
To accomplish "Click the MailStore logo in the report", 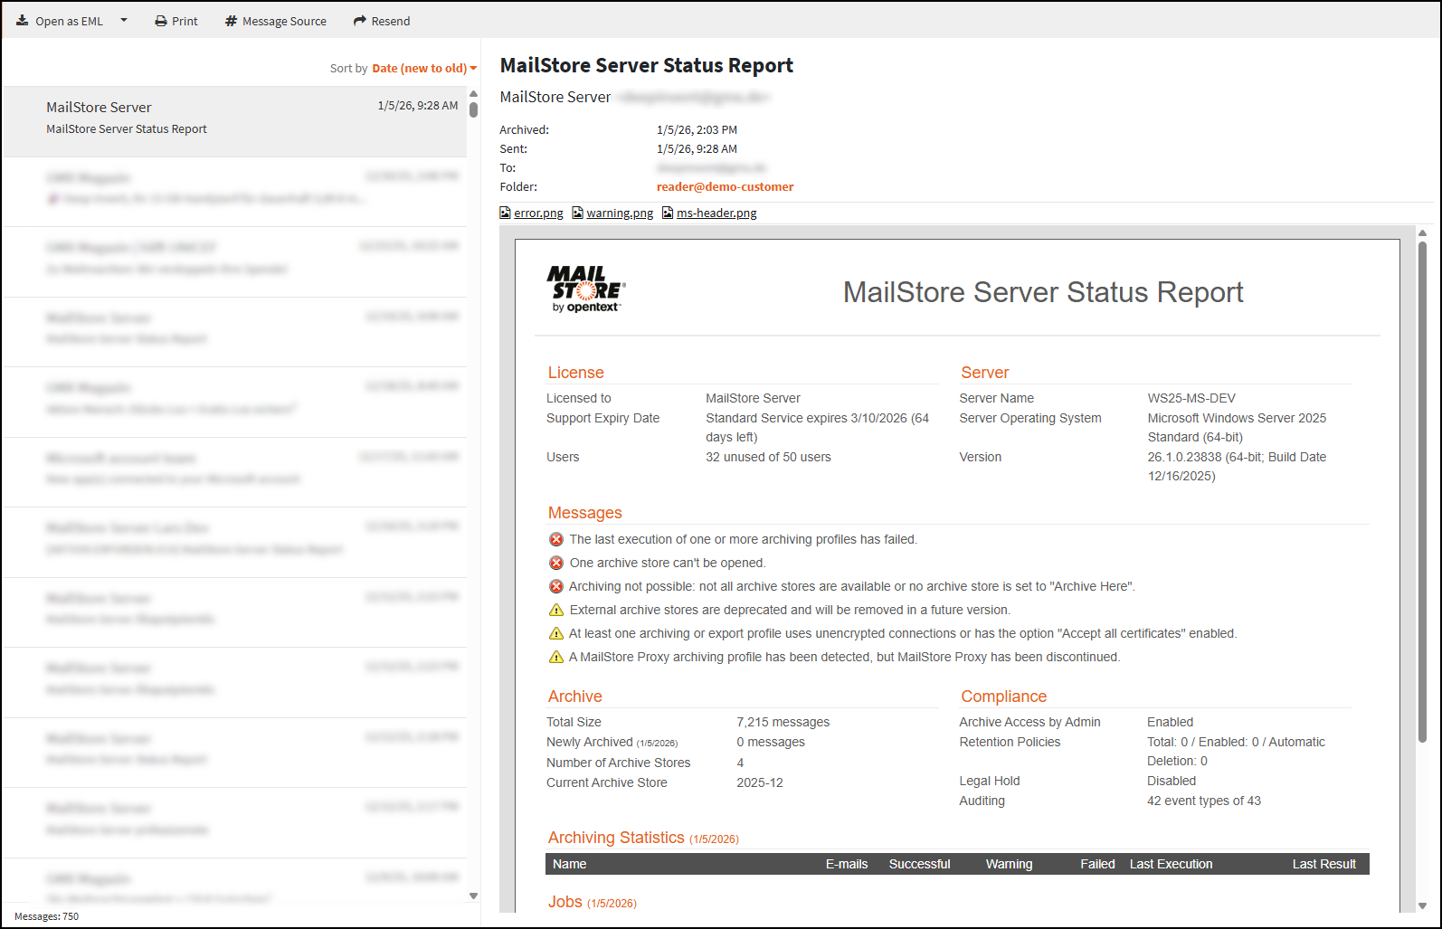I will click(x=586, y=289).
